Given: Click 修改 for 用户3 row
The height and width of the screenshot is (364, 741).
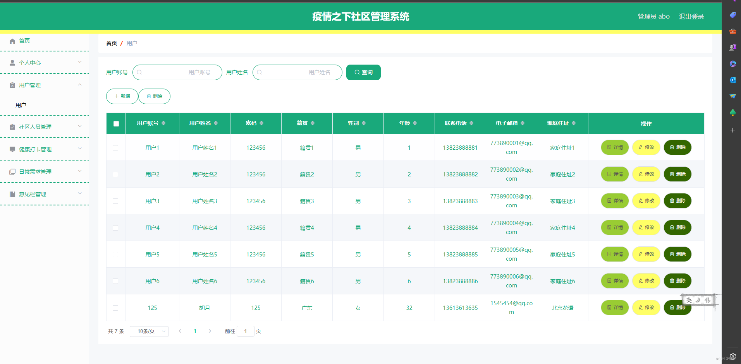Looking at the screenshot, I should click(646, 201).
